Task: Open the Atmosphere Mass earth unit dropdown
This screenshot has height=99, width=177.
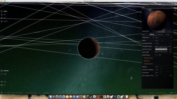Action: click(170, 46)
